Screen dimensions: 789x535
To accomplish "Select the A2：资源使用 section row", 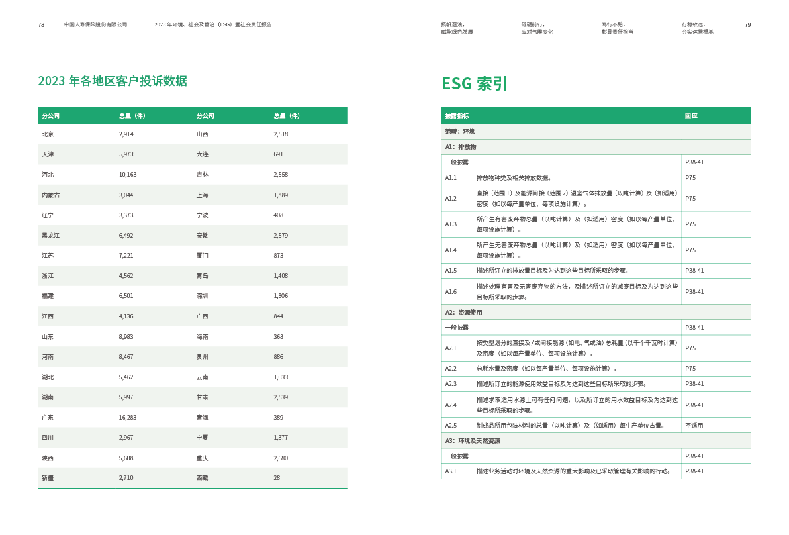I will [x=463, y=312].
